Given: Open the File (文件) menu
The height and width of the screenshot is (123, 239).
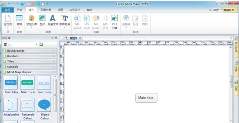Looking at the screenshot, I should point(7,10).
